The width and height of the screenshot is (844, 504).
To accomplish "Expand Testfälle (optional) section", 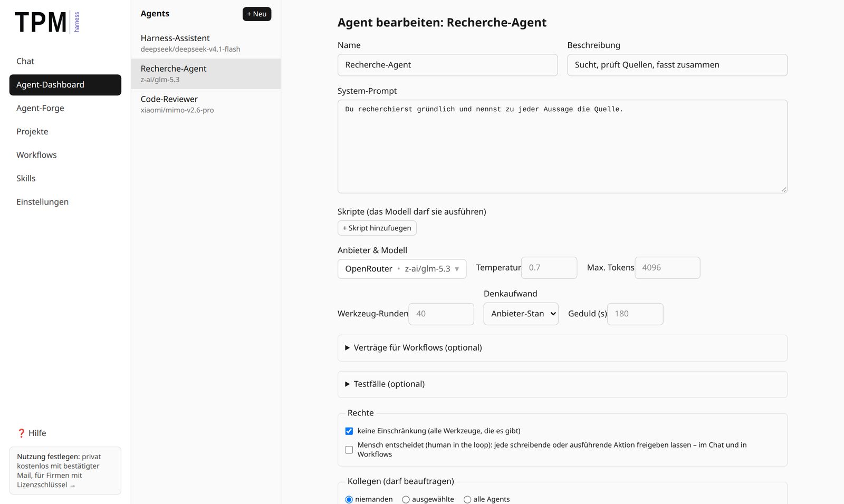I will click(x=562, y=384).
